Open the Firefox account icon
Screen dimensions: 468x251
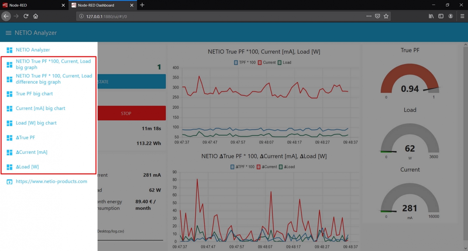tap(451, 16)
